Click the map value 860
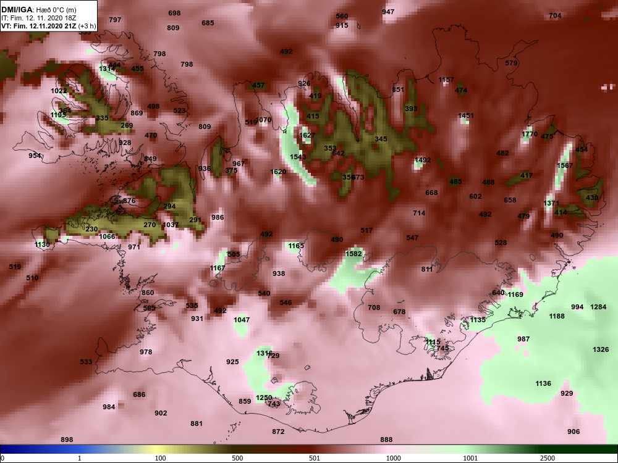Viewport: 618px width, 463px height. [x=148, y=293]
